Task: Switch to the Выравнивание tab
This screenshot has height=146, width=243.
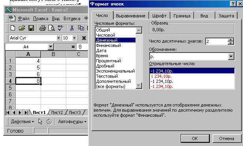Action: tap(131, 16)
